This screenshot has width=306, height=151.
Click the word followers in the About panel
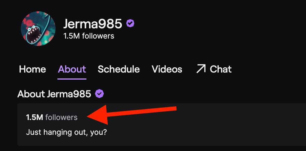coord(61,117)
